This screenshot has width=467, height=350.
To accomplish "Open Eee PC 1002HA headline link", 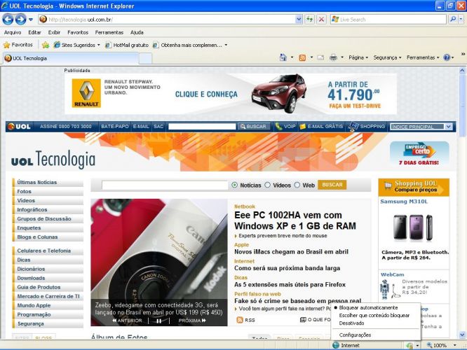I will pyautogui.click(x=295, y=220).
